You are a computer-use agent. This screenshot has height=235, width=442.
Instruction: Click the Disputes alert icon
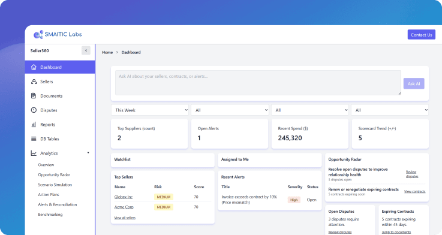(34, 110)
